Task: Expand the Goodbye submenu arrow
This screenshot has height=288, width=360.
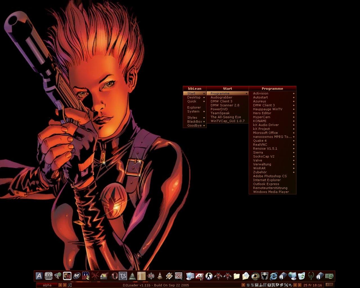Action: [x=204, y=125]
